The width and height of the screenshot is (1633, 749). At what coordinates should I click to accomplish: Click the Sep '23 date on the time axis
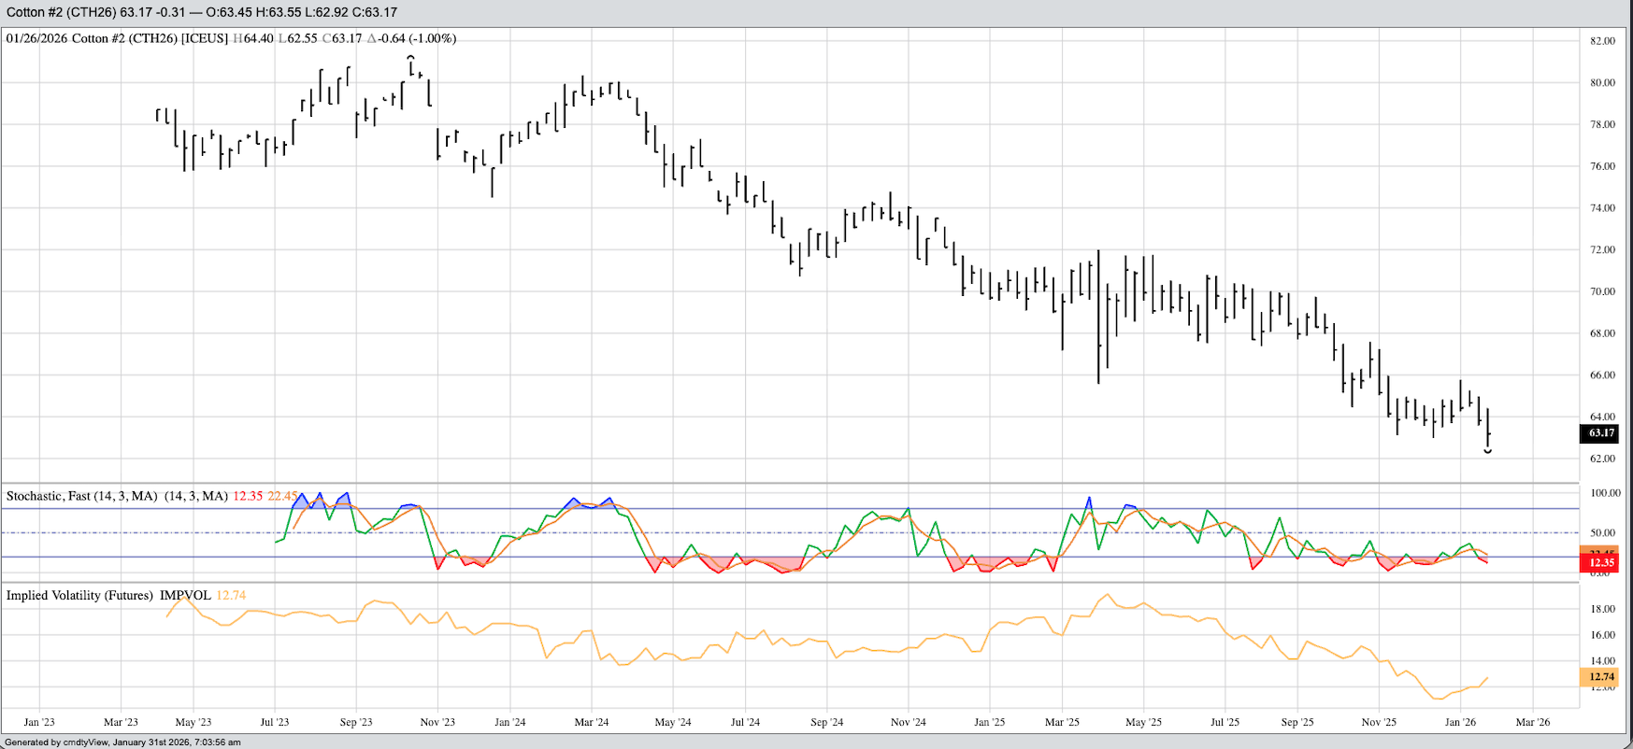(355, 722)
